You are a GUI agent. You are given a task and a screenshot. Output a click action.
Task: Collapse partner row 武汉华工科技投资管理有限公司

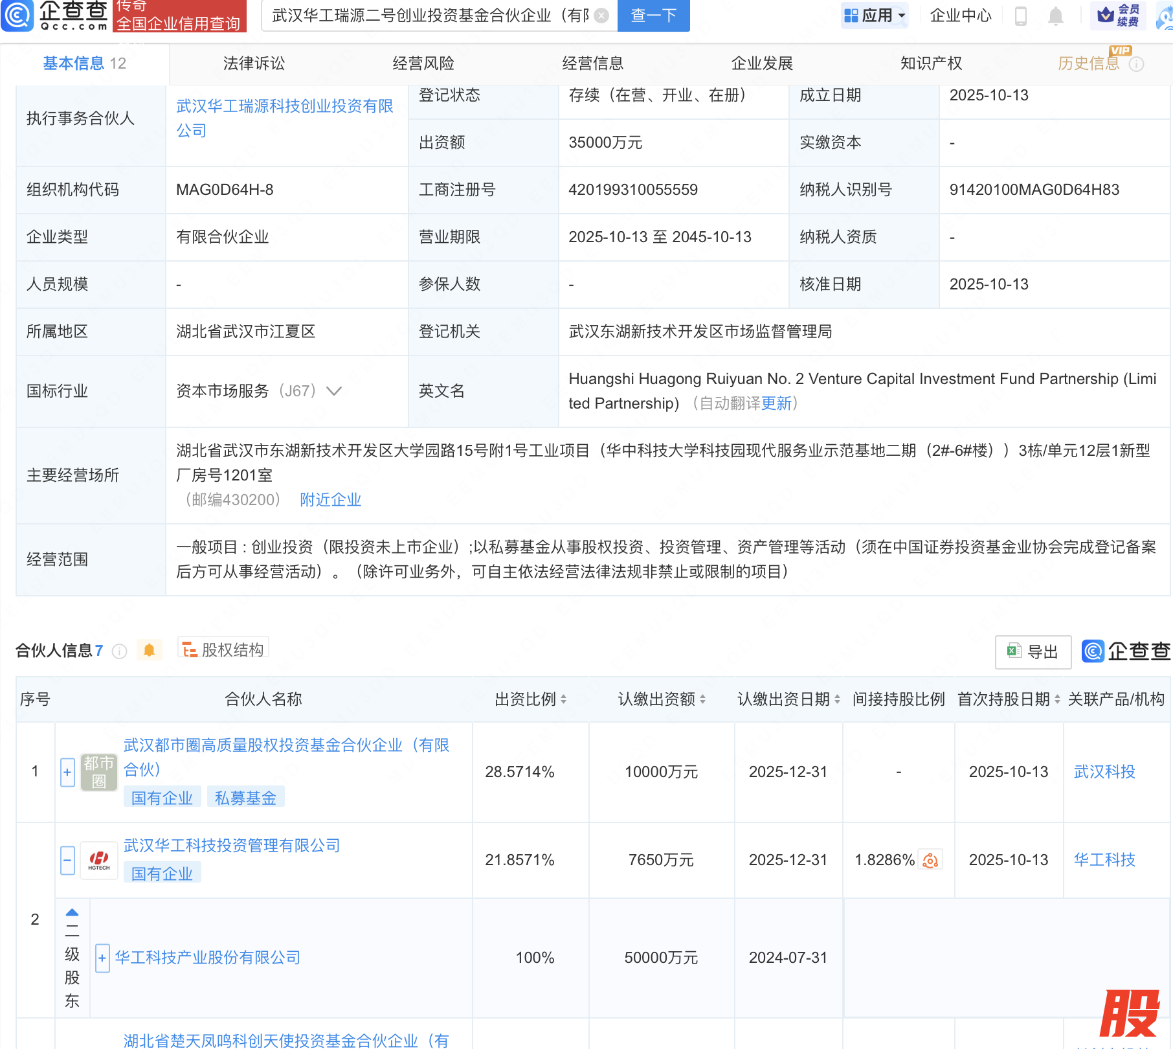[67, 861]
